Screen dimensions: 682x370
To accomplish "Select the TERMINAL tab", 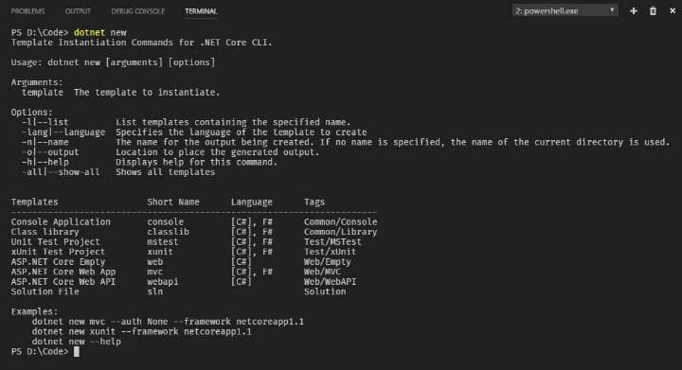I will [201, 11].
